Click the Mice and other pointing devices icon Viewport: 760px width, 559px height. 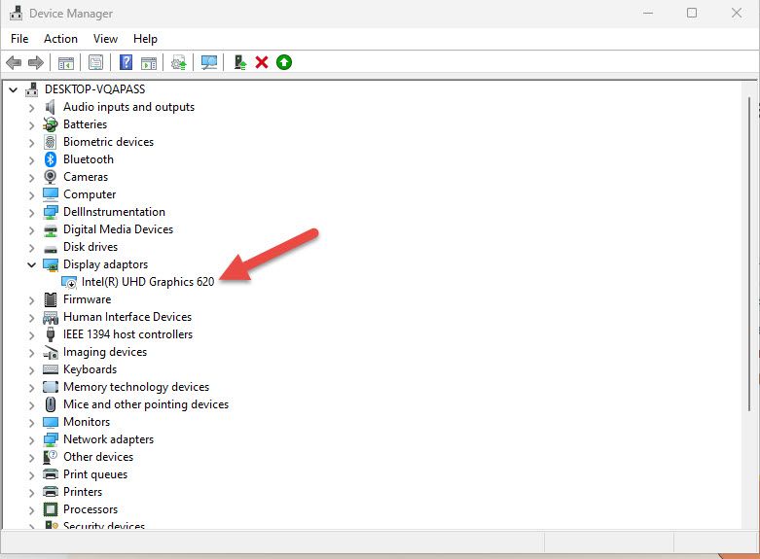(51, 404)
